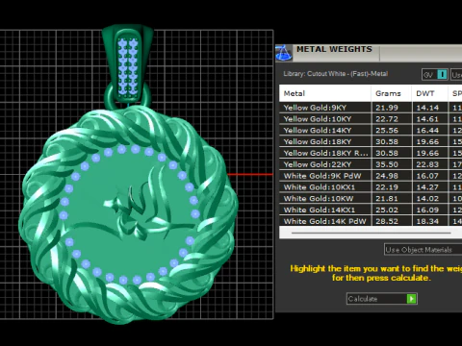Select the Yellow Gold:14KY row
The image size is (462, 346).
point(371,131)
